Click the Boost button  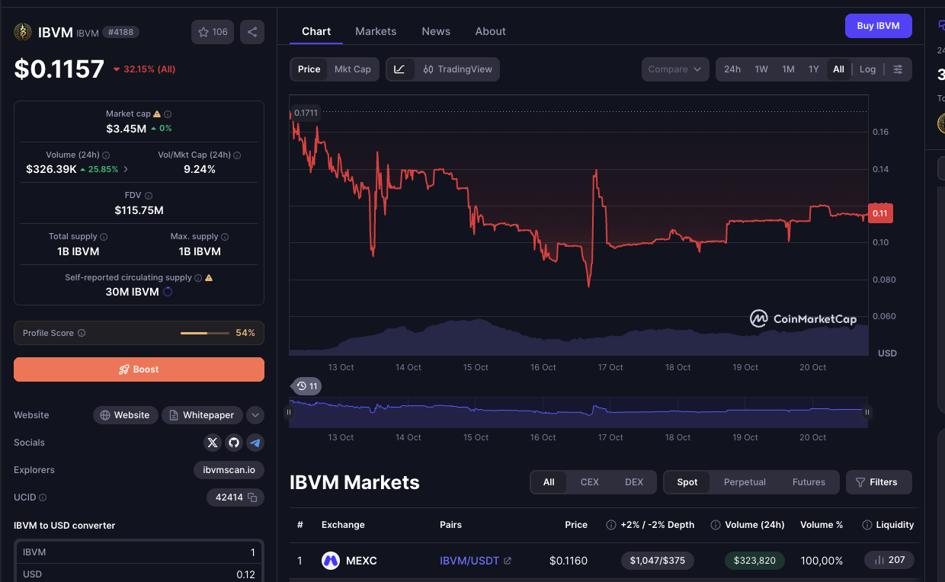[139, 369]
